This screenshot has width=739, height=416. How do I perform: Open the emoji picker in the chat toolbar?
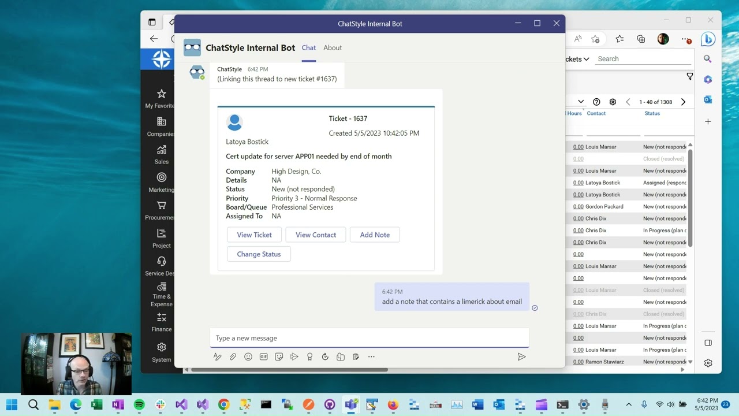coord(248,357)
